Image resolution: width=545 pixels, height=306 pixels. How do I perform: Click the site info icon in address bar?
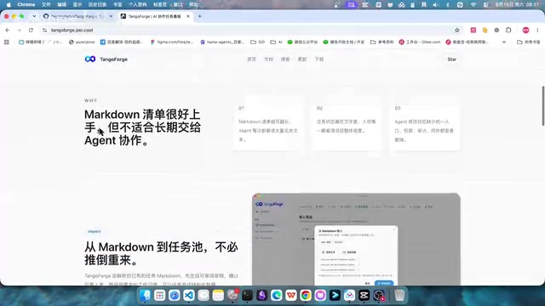click(44, 31)
